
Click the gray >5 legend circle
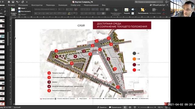point(134,53)
